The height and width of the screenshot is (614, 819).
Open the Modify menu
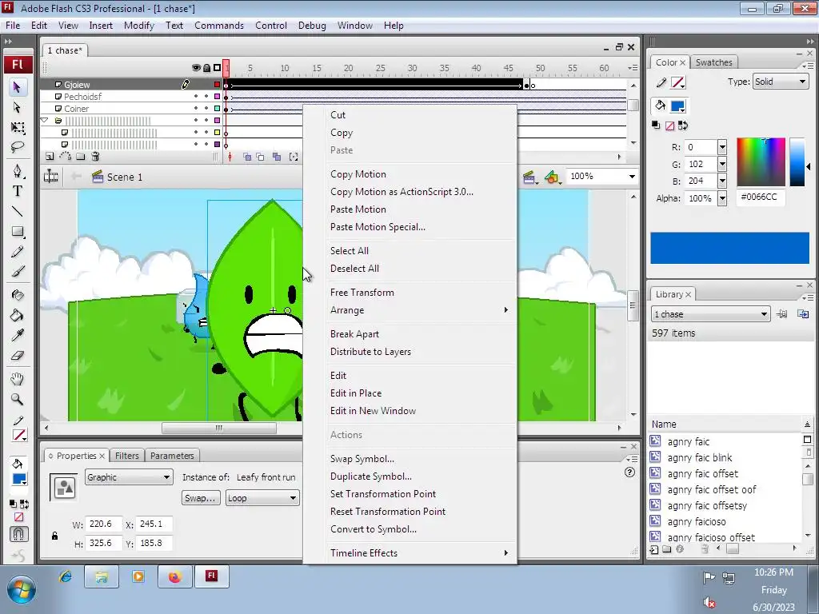pyautogui.click(x=139, y=26)
